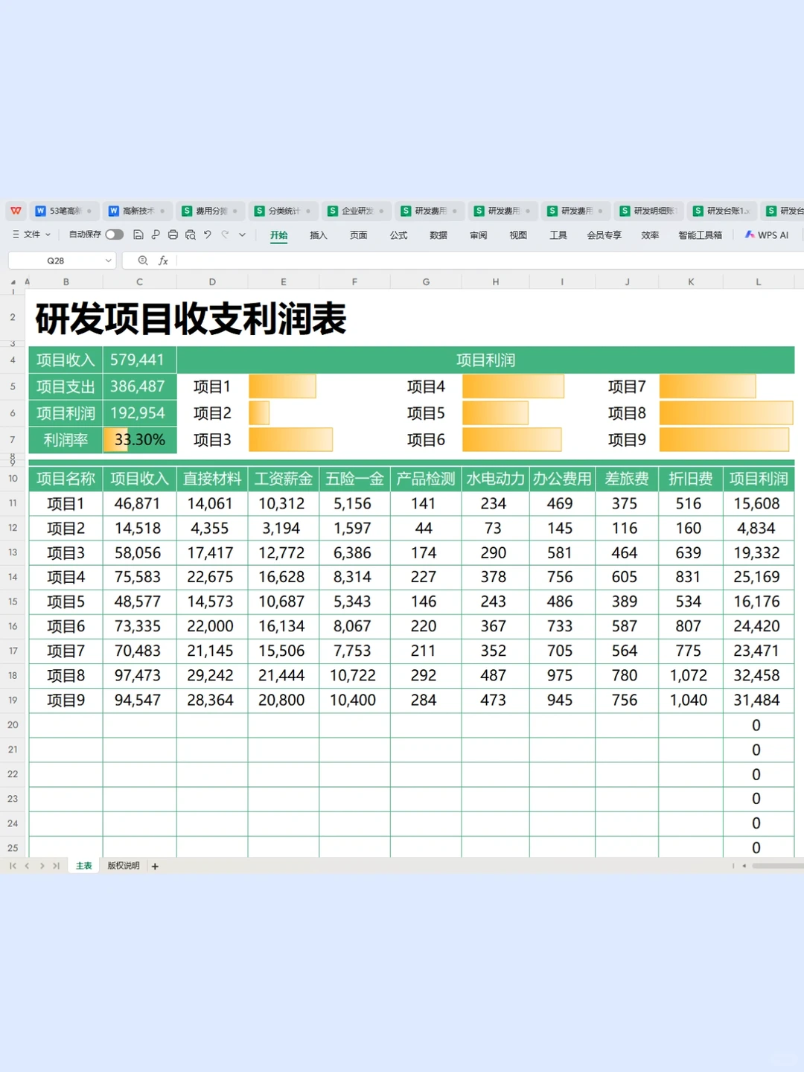Open the WPS AI assistant
The height and width of the screenshot is (1072, 804).
(x=767, y=234)
